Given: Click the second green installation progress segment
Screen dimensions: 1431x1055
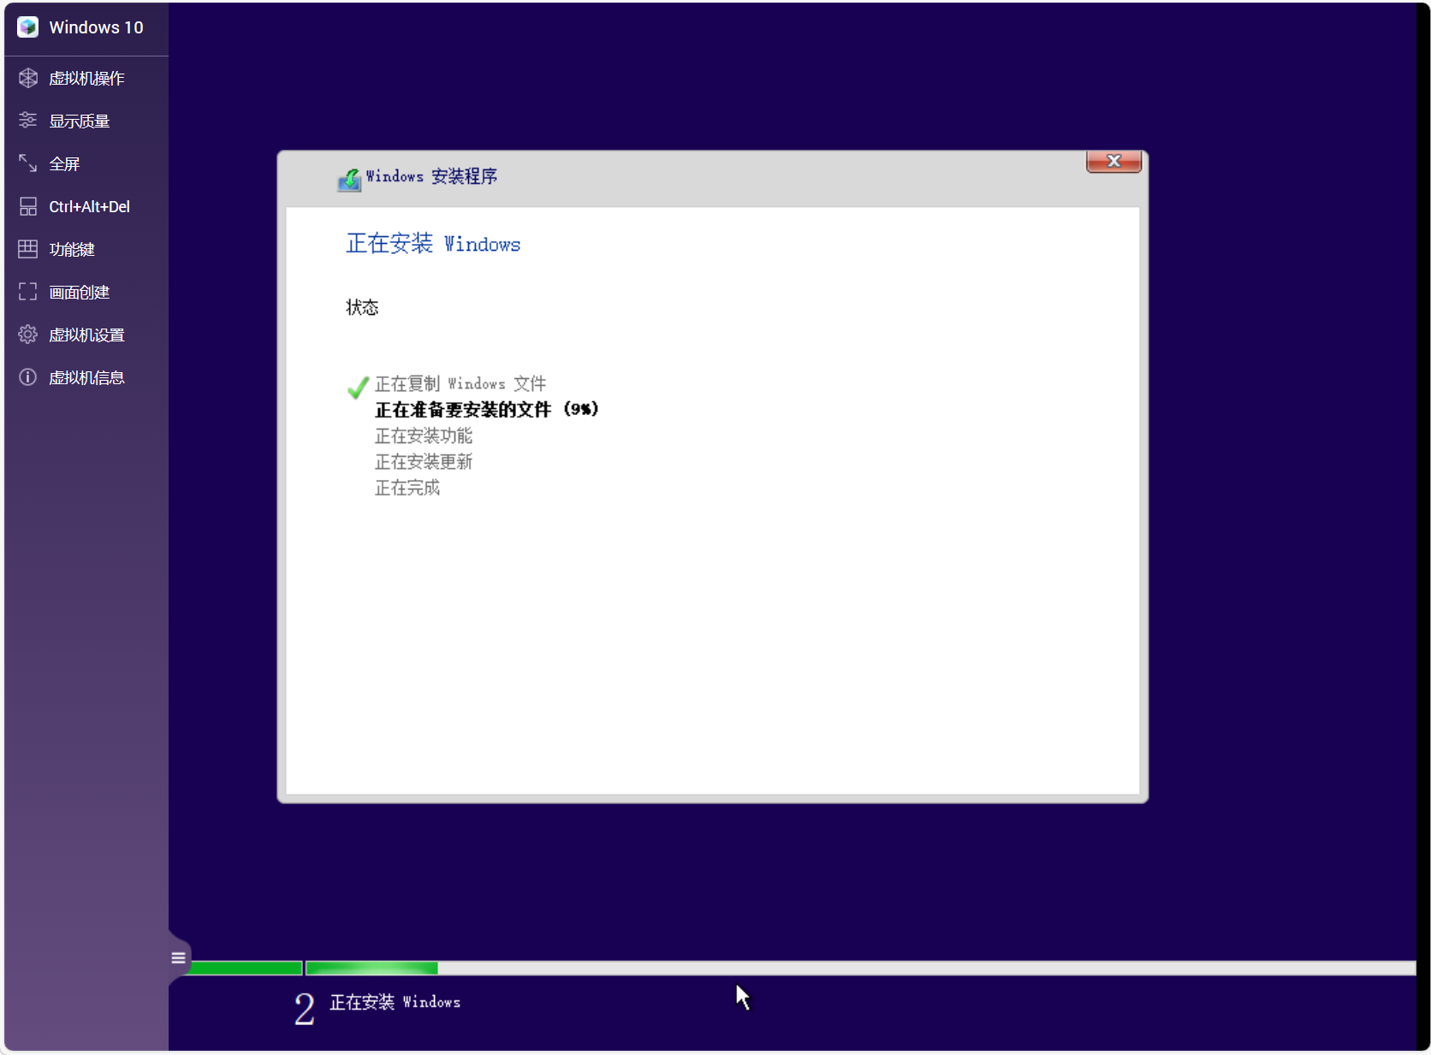Looking at the screenshot, I should pos(371,968).
